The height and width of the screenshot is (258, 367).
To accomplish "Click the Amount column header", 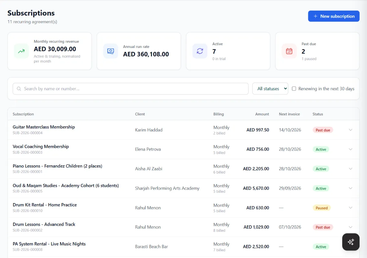I will pyautogui.click(x=262, y=114).
